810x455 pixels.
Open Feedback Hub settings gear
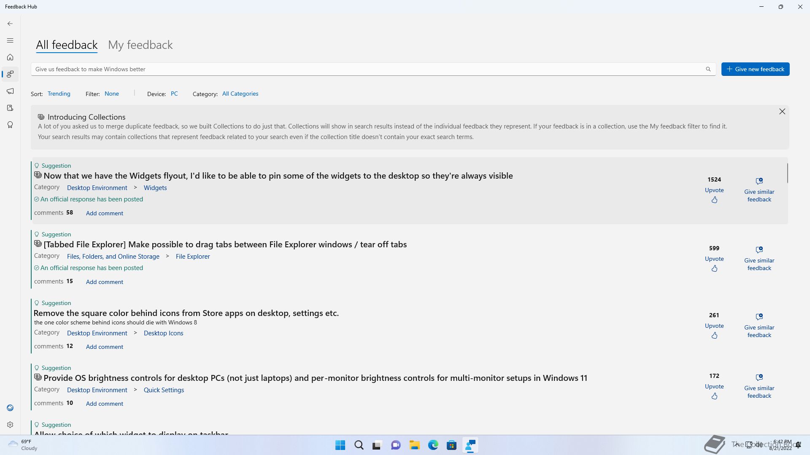tap(10, 425)
